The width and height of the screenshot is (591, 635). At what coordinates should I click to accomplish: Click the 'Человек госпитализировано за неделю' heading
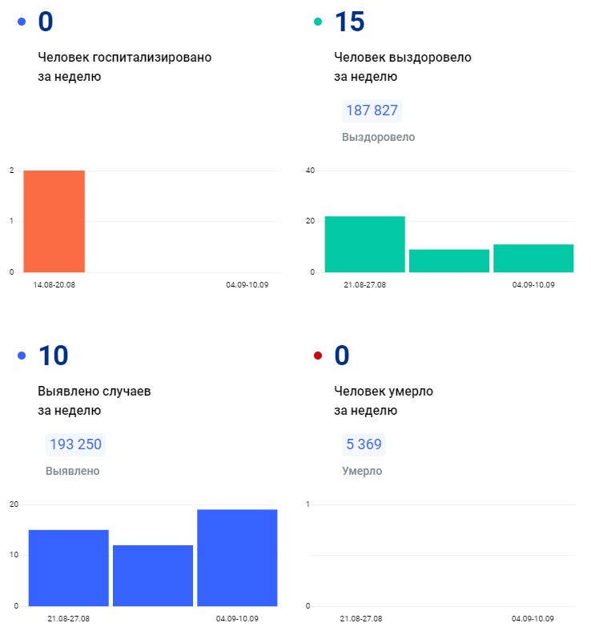point(124,67)
